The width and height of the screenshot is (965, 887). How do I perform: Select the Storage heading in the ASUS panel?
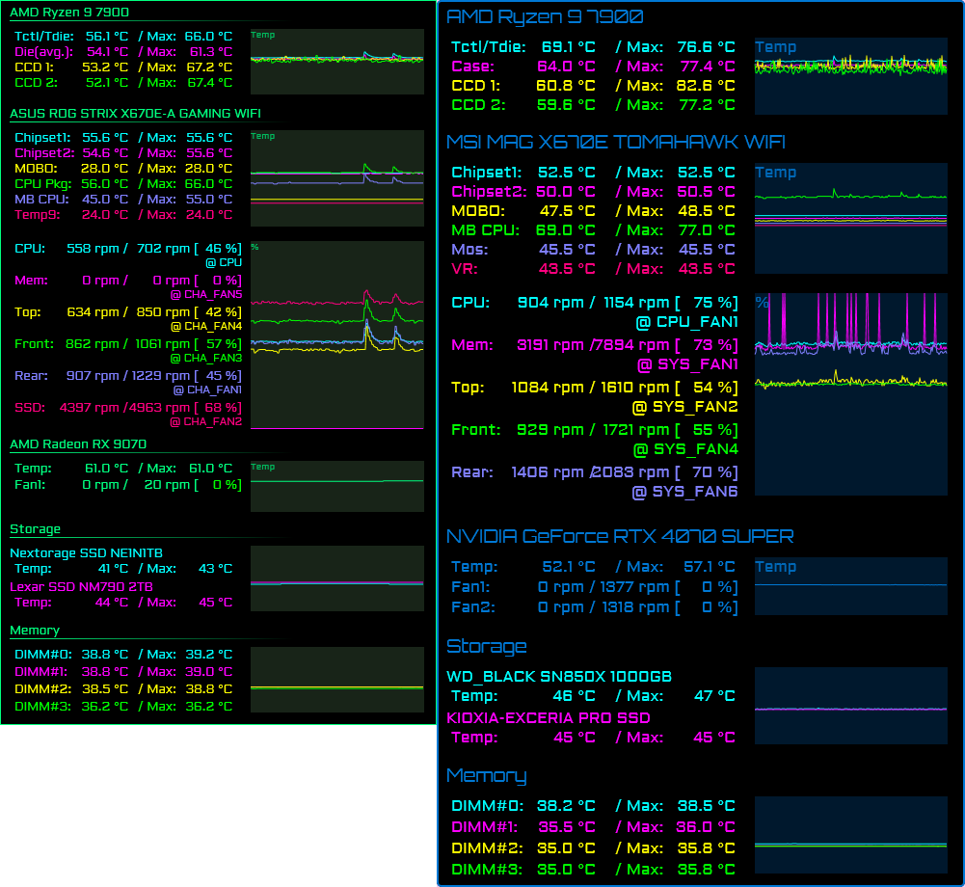tap(35, 528)
